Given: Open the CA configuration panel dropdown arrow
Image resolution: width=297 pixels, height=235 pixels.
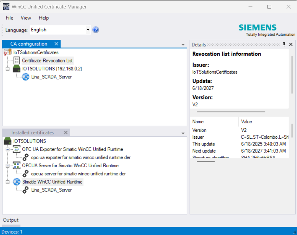Looking at the screenshot, I should (x=183, y=45).
